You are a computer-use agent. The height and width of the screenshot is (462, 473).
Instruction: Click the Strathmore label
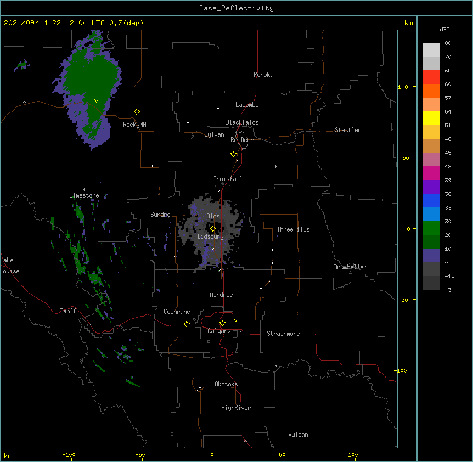coord(283,334)
